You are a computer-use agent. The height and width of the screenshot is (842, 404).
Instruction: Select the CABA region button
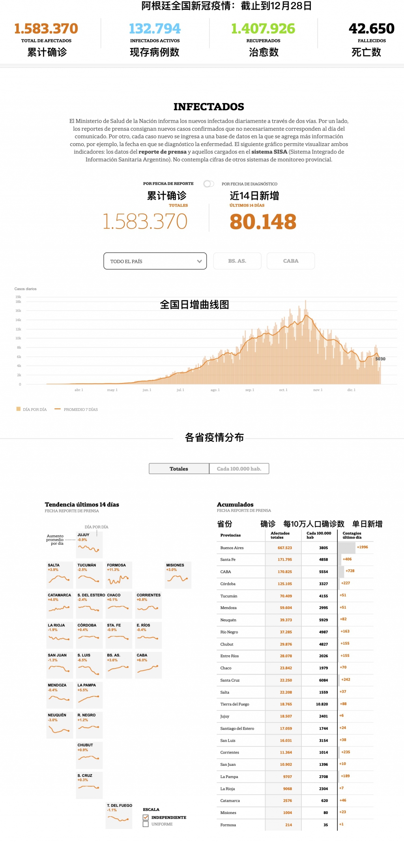(x=291, y=261)
